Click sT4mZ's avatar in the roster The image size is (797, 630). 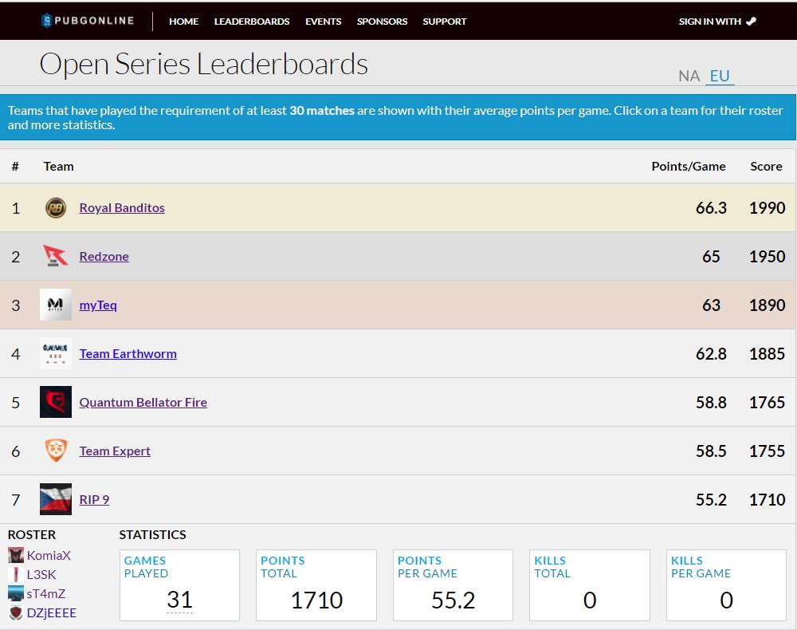[x=16, y=593]
